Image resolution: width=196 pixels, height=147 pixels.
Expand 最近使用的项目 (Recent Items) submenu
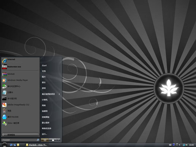tap(51, 94)
